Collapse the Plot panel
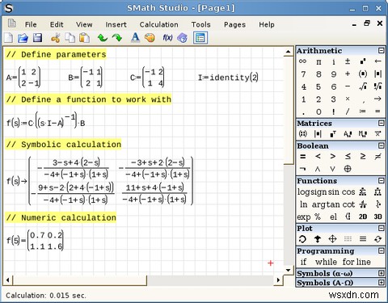Viewport: 388px width, 303px height. pos(381,229)
